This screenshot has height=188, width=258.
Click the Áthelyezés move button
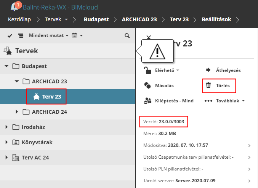(228, 70)
